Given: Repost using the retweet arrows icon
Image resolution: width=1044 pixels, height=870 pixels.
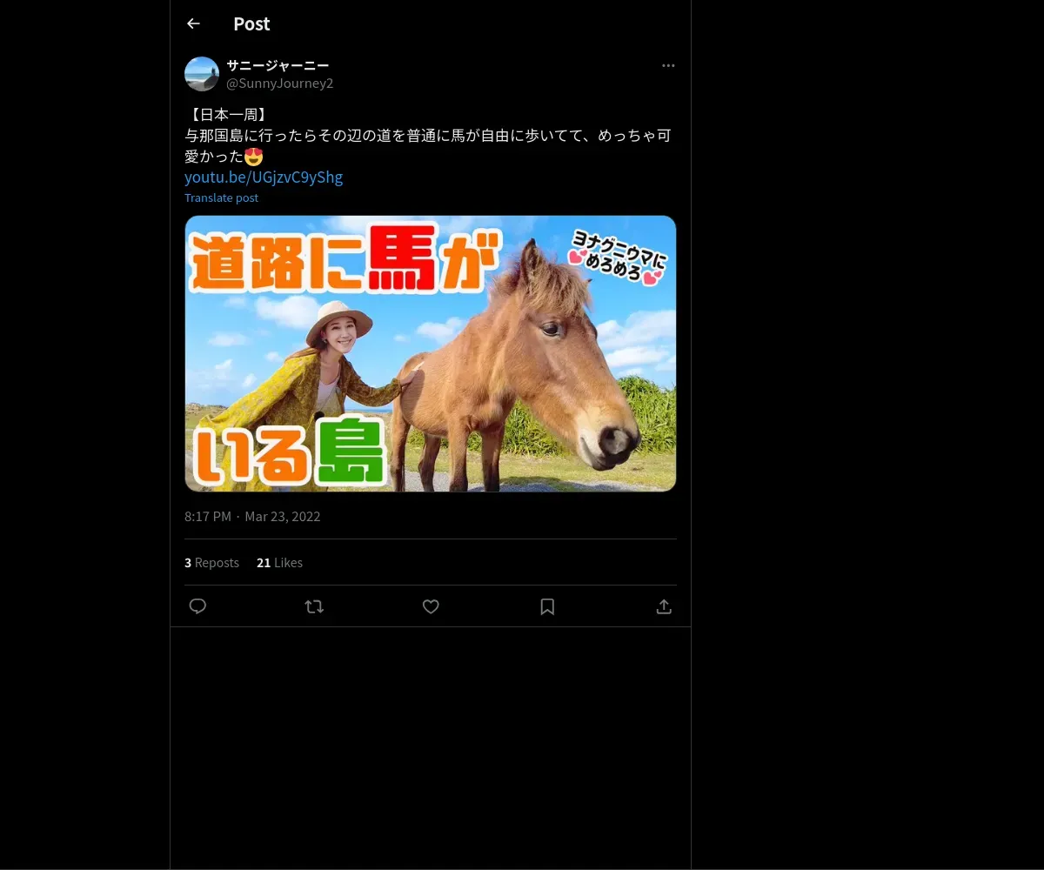Looking at the screenshot, I should pyautogui.click(x=314, y=606).
